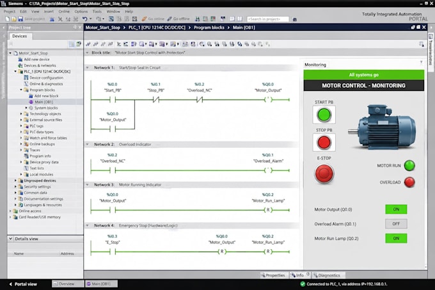Click the motor image thumbnail

tap(383, 127)
